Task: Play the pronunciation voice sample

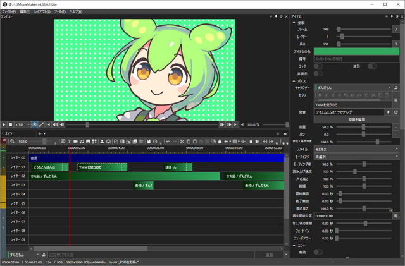Action: click(388, 112)
